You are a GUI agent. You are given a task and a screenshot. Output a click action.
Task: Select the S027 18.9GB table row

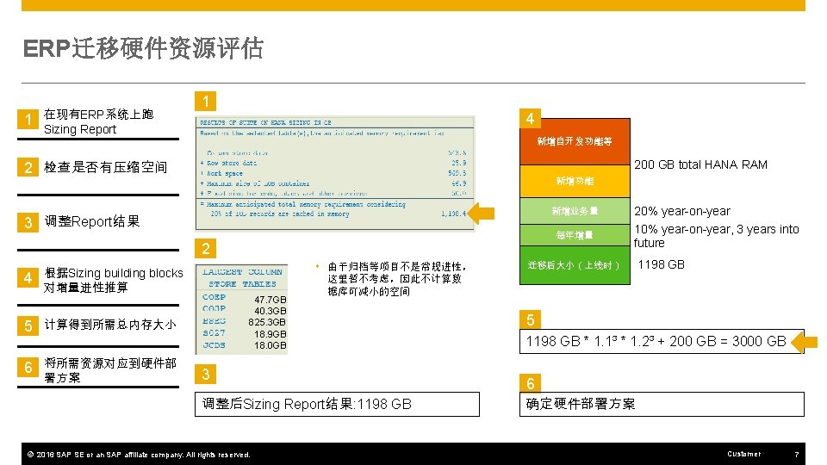click(244, 334)
